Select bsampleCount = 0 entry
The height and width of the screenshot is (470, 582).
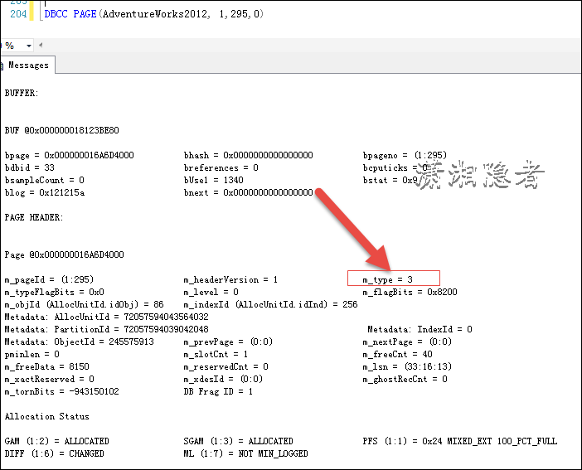point(45,180)
